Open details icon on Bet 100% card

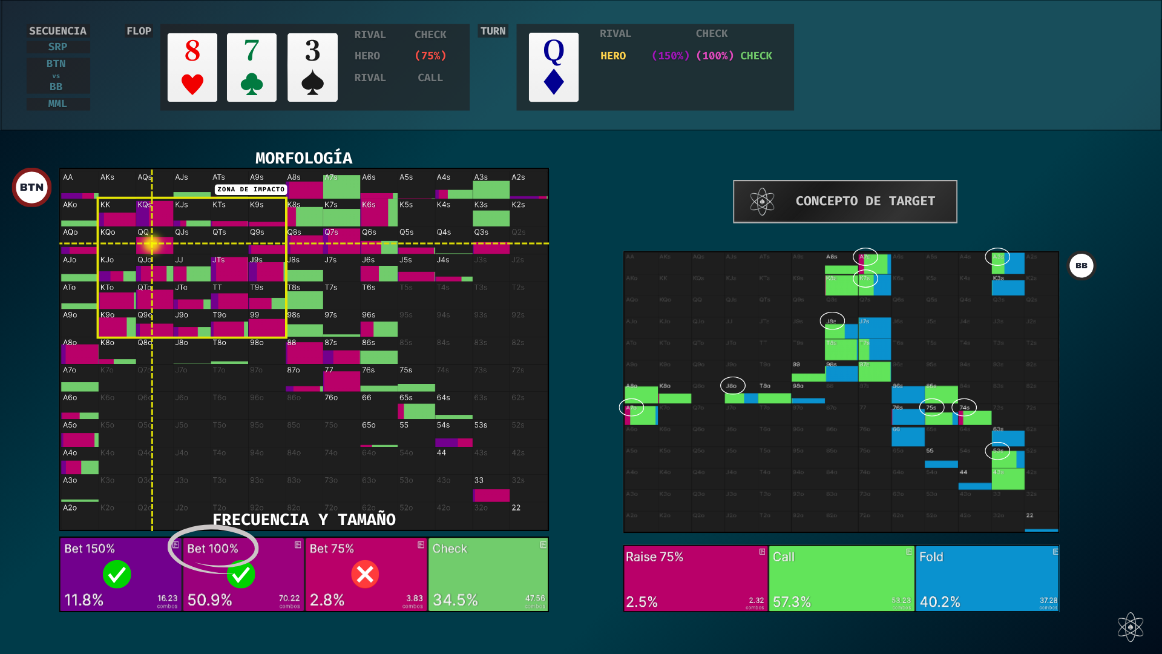coord(298,545)
